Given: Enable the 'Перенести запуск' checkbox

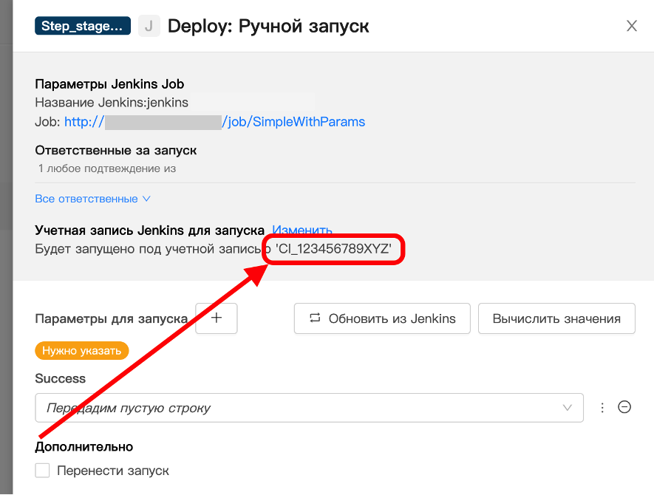Looking at the screenshot, I should point(43,471).
